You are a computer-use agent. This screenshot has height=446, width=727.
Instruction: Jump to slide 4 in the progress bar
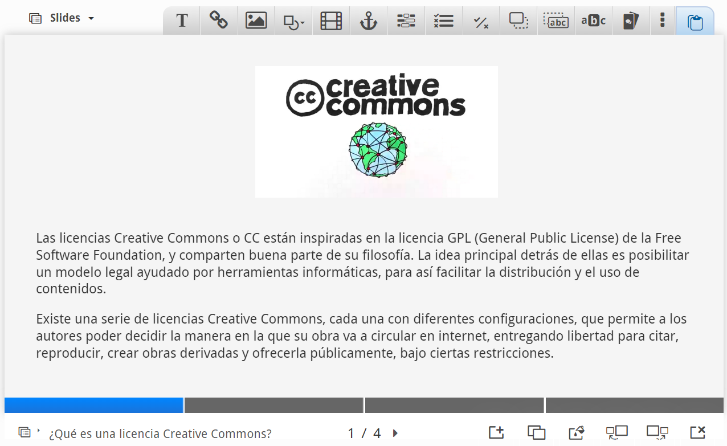pyautogui.click(x=635, y=405)
